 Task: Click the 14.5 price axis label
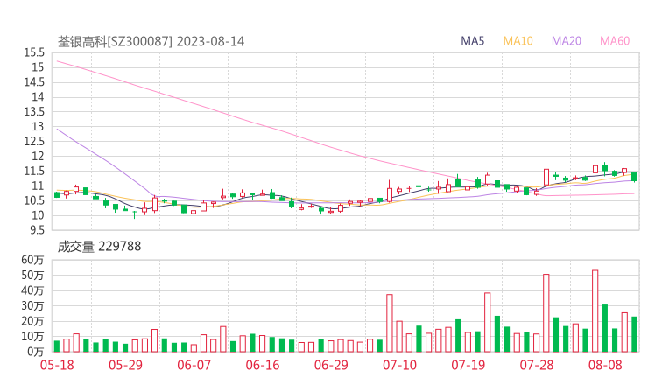pos(34,82)
